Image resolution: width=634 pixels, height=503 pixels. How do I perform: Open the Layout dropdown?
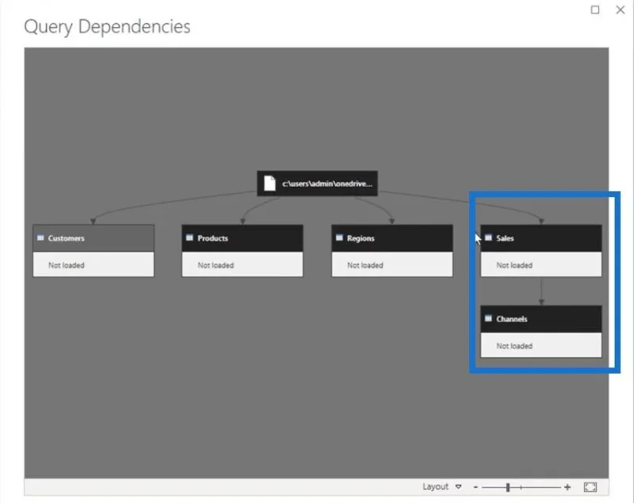point(442,486)
